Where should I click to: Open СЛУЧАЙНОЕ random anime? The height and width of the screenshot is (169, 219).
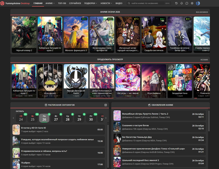point(75,3)
